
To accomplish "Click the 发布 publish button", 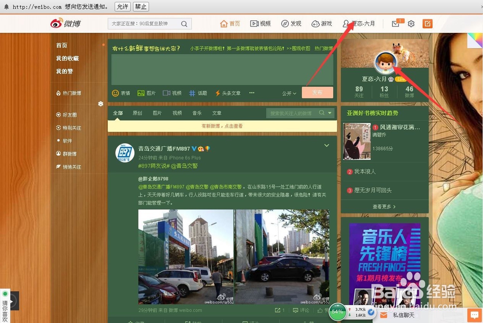I will [x=317, y=92].
